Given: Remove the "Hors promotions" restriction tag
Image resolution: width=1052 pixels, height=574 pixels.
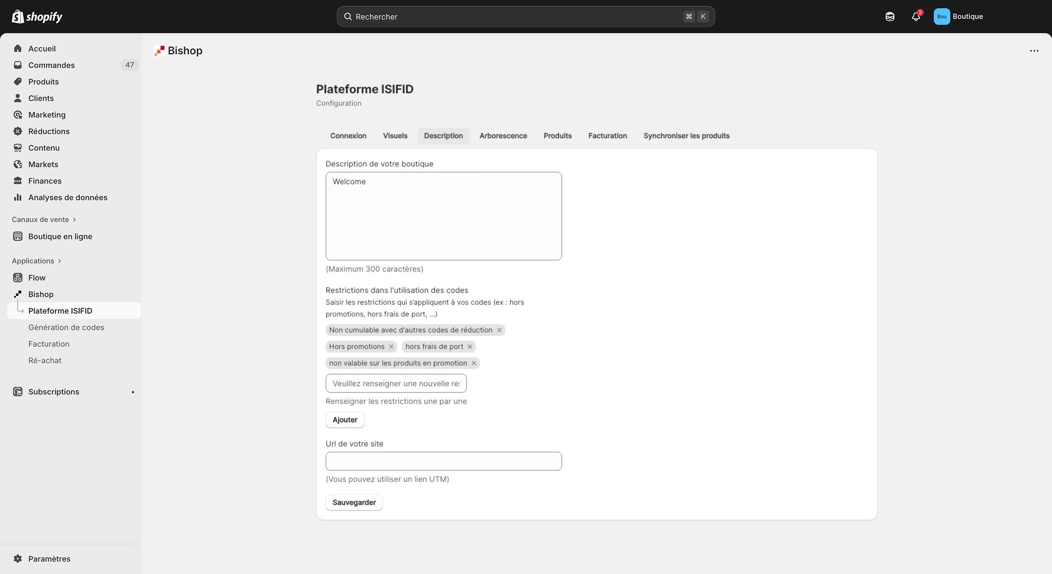Looking at the screenshot, I should click(x=391, y=347).
